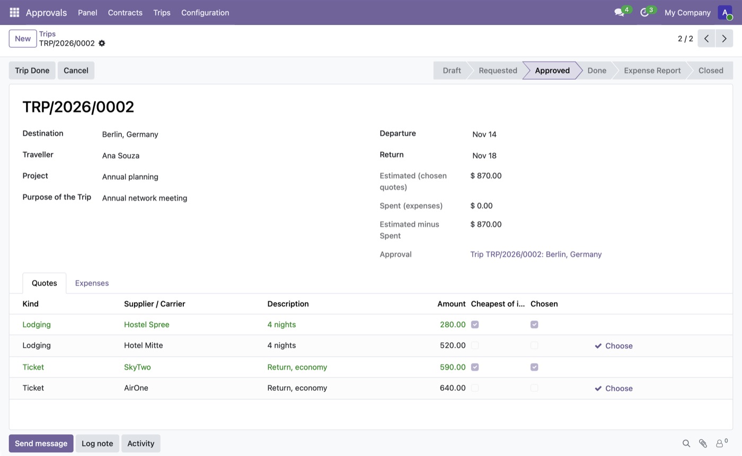The image size is (742, 456).
Task: Go to the previous record arrow
Action: 706,39
